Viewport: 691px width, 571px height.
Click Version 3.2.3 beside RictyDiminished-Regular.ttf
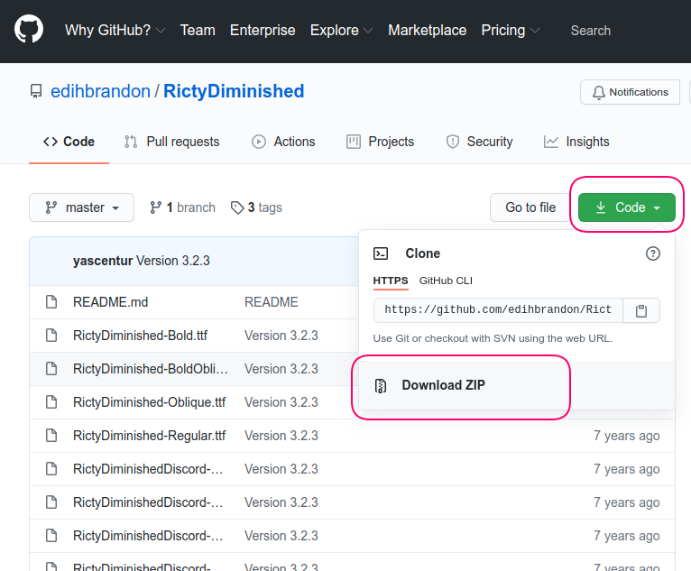(x=281, y=436)
